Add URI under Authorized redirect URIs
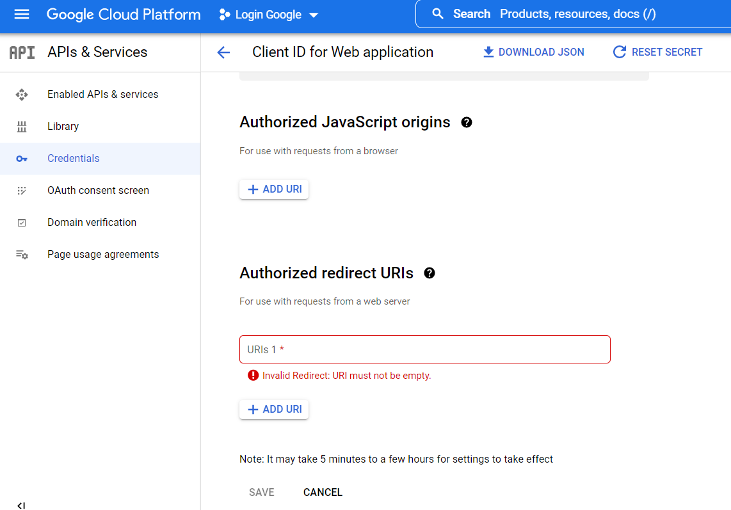 (x=274, y=410)
